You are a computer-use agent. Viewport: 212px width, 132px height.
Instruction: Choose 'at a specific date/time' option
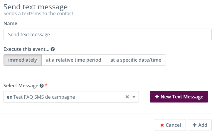(136, 60)
